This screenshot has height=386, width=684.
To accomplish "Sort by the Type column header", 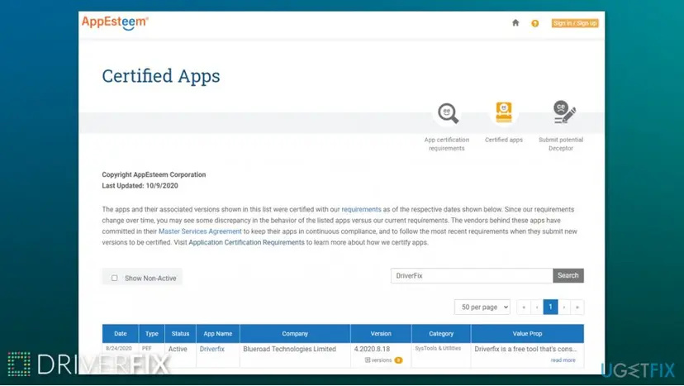I will click(152, 334).
